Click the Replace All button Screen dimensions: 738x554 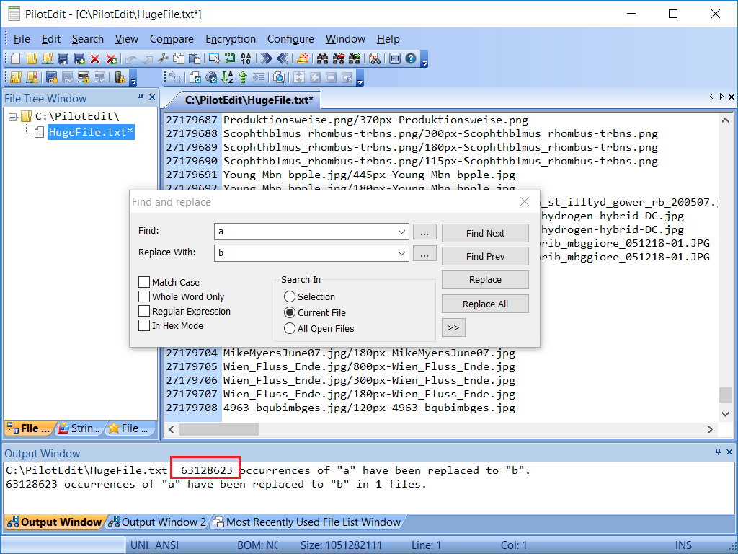click(x=485, y=304)
